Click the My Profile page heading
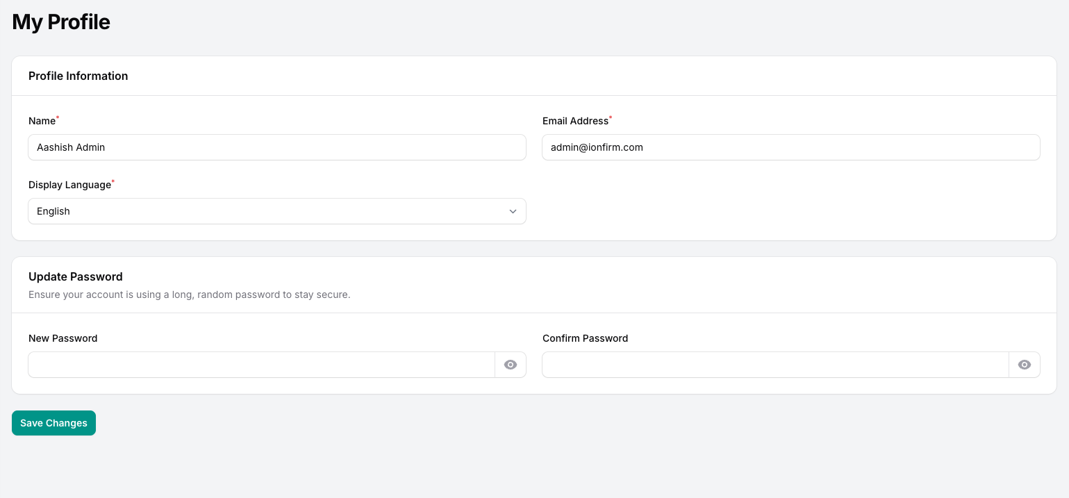 point(61,22)
